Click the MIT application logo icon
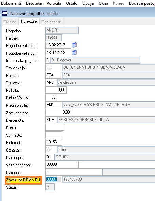 tap(5, 13)
